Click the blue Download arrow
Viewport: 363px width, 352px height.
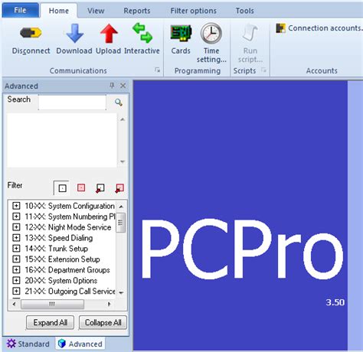(74, 33)
